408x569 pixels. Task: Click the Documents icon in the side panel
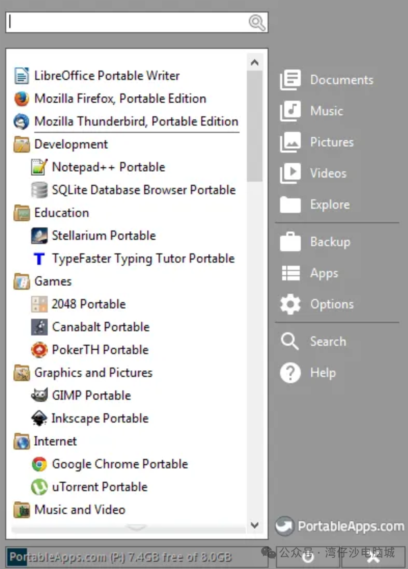[290, 80]
